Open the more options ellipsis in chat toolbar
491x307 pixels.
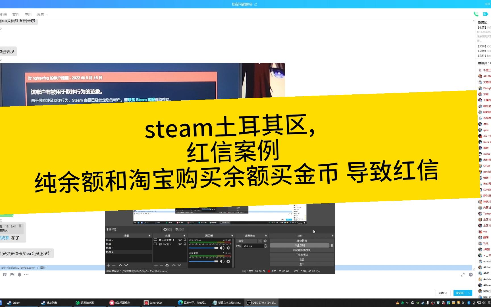(26, 275)
